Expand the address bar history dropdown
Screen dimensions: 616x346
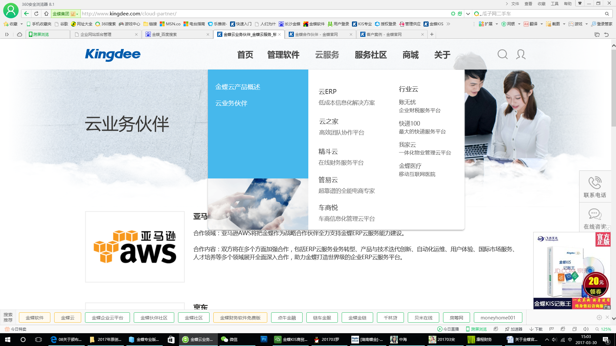[x=468, y=14]
